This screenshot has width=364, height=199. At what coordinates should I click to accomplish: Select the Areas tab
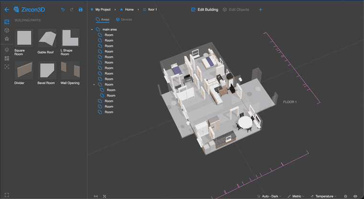pyautogui.click(x=102, y=20)
